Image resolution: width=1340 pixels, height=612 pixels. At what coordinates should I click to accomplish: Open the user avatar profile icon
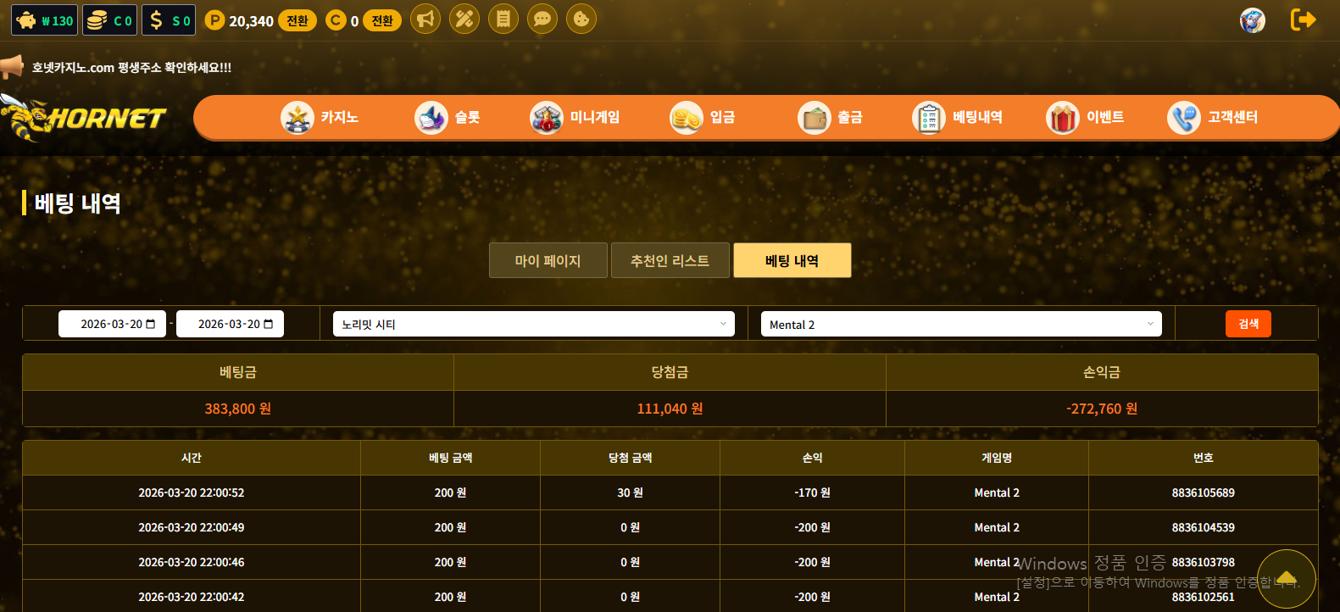(1252, 20)
